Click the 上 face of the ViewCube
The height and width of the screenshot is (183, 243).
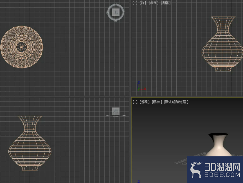coord(116,12)
